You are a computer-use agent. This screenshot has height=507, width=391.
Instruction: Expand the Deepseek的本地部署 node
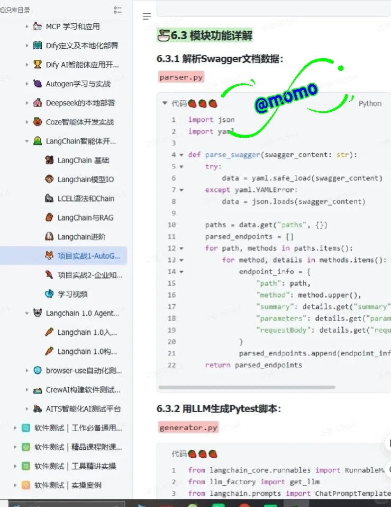pyautogui.click(x=27, y=103)
